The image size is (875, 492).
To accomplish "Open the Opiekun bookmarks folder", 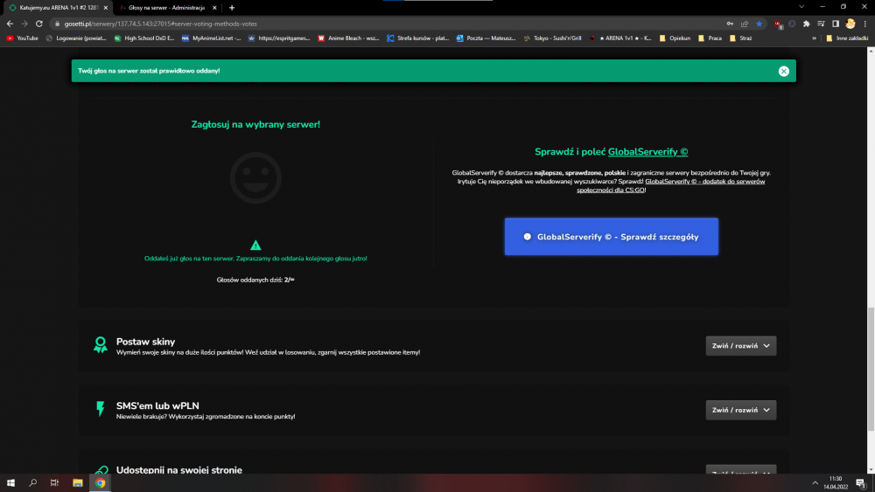I will pyautogui.click(x=675, y=38).
